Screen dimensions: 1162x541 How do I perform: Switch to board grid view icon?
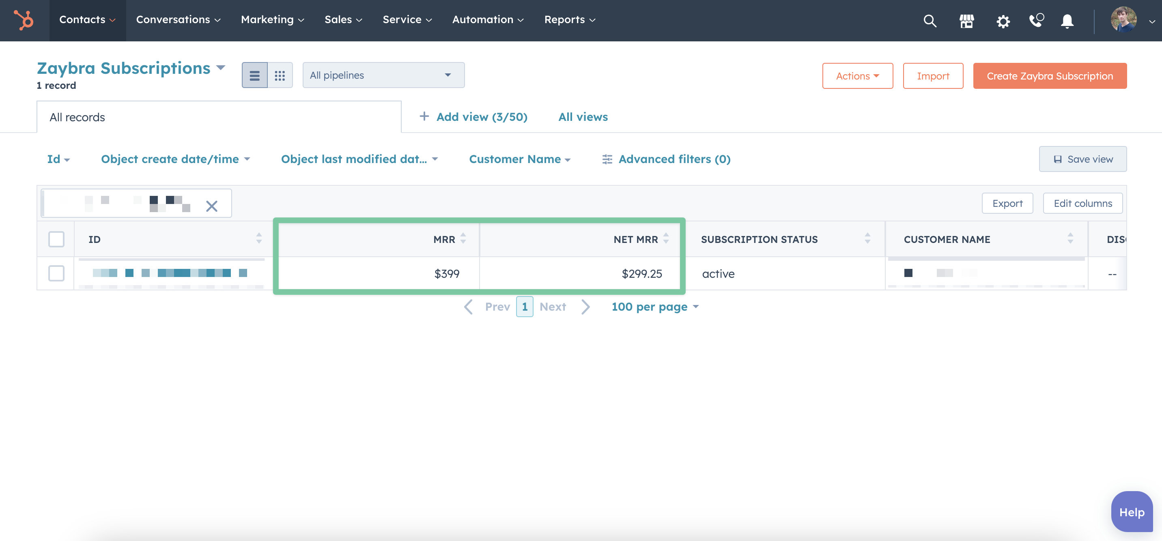280,75
